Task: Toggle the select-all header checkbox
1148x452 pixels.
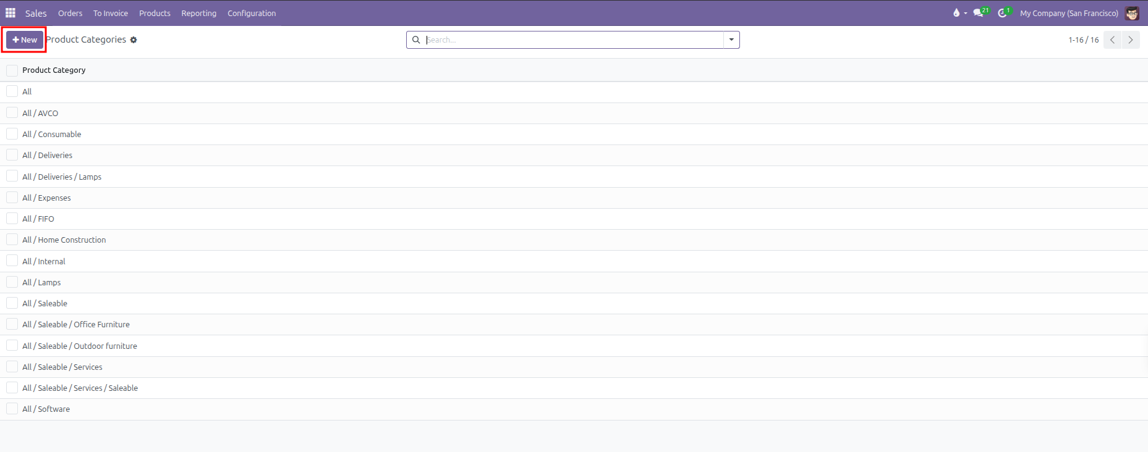Action: pos(12,70)
